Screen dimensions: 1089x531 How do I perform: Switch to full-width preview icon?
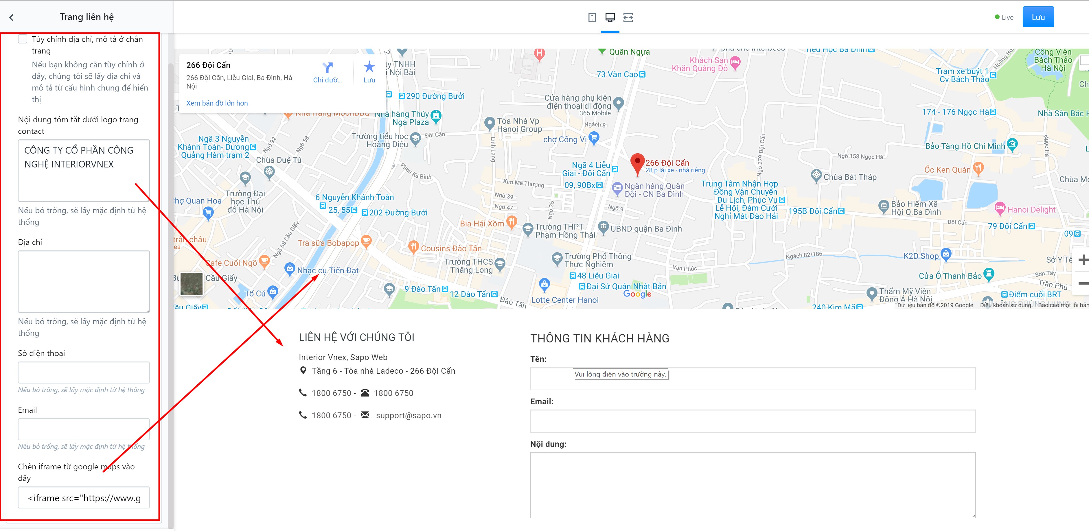(x=628, y=17)
